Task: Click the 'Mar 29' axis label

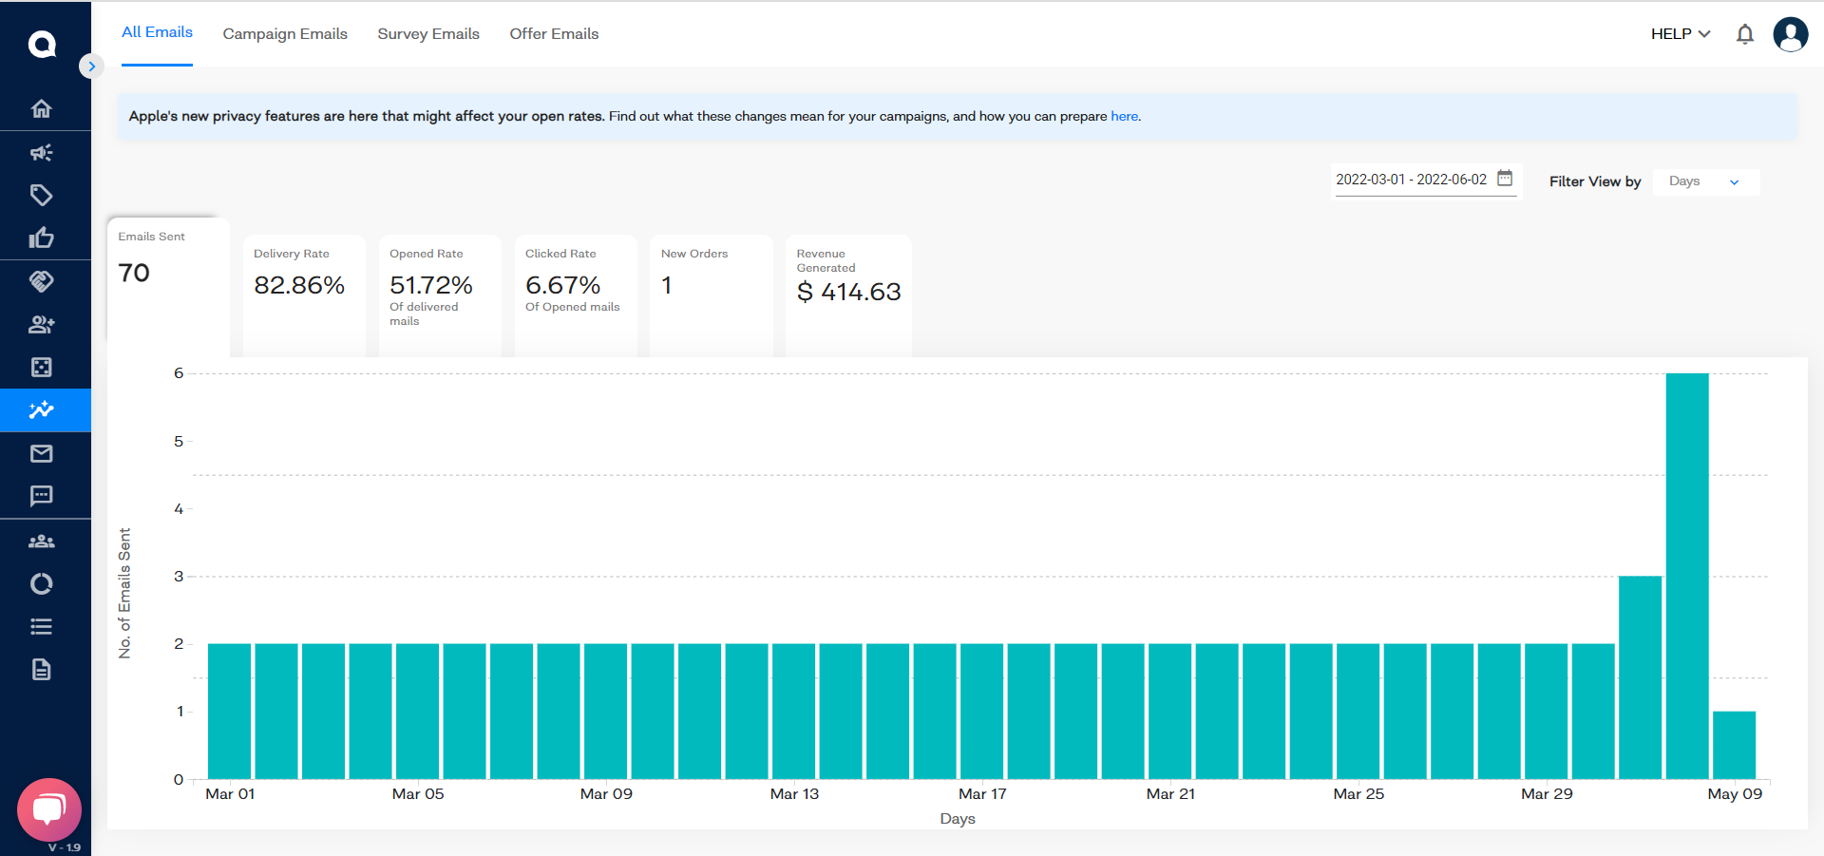Action: tap(1547, 794)
